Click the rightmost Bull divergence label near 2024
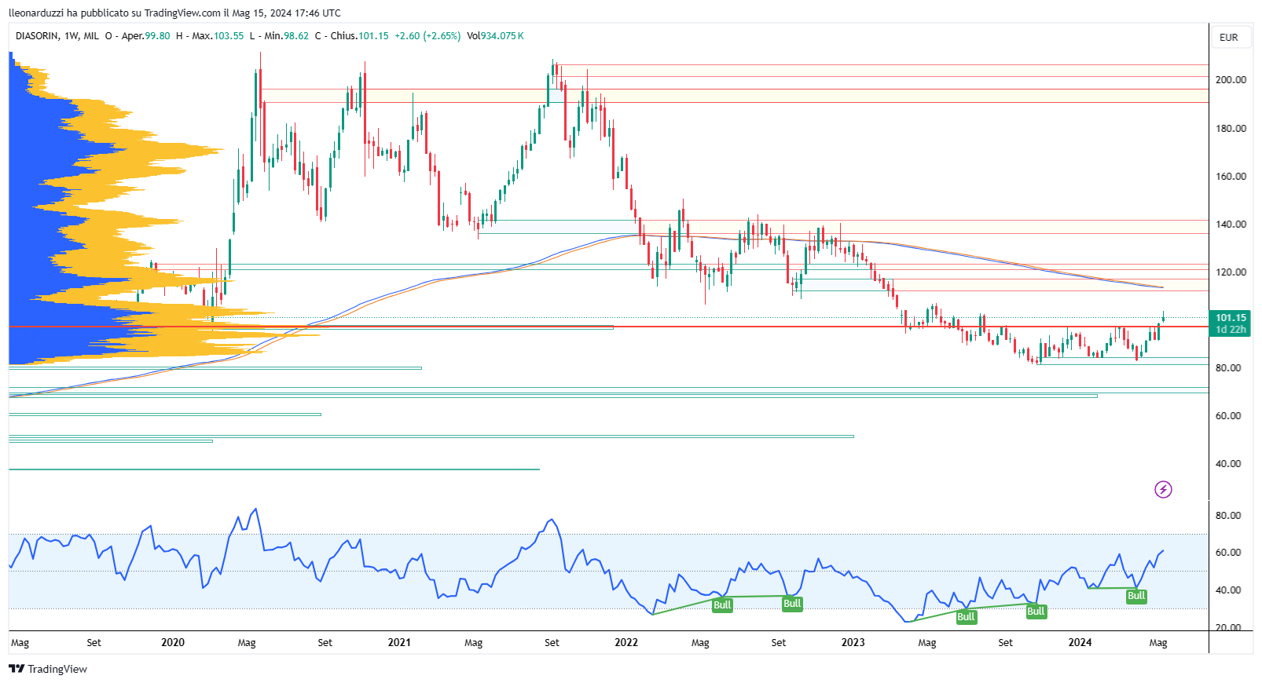 1136,596
